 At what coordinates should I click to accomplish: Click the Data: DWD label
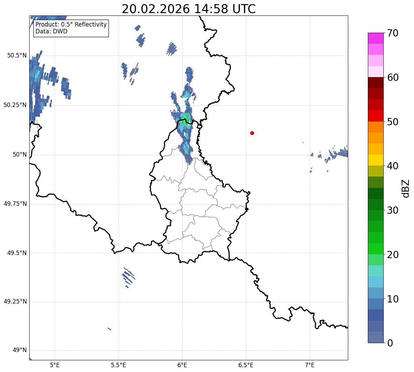coord(51,31)
